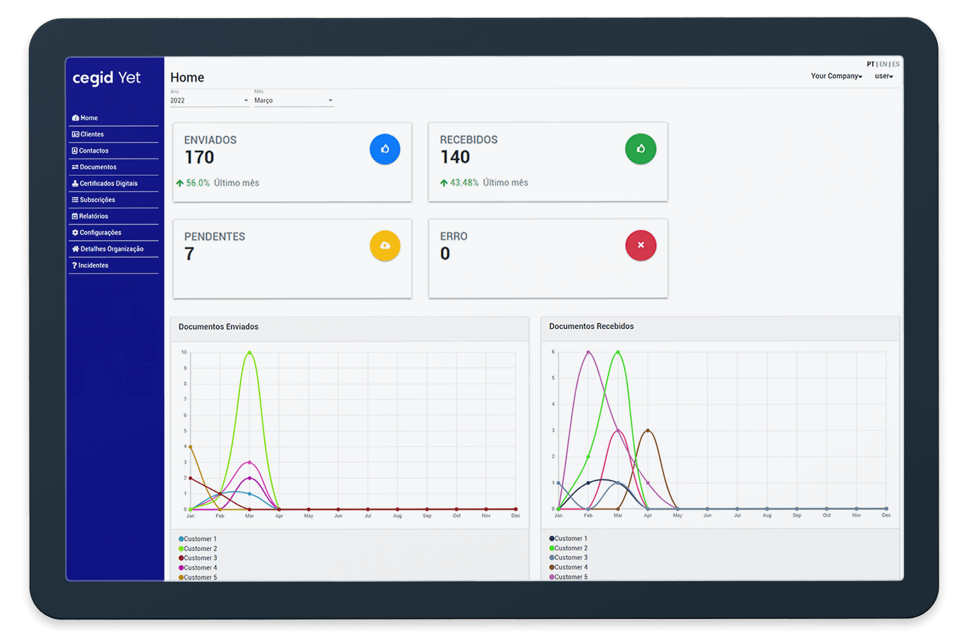Switch language to ES
This screenshot has width=968, height=639.
click(895, 65)
